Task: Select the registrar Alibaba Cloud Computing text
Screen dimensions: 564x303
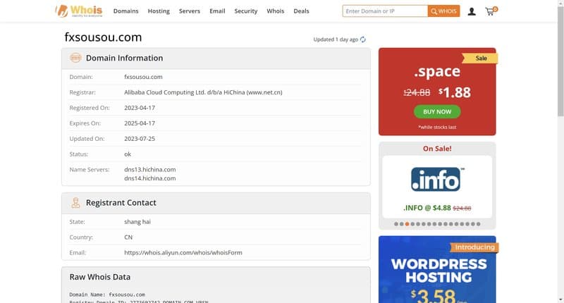Action: (203, 92)
